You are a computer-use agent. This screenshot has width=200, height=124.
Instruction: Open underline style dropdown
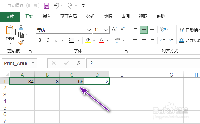(x=62, y=40)
